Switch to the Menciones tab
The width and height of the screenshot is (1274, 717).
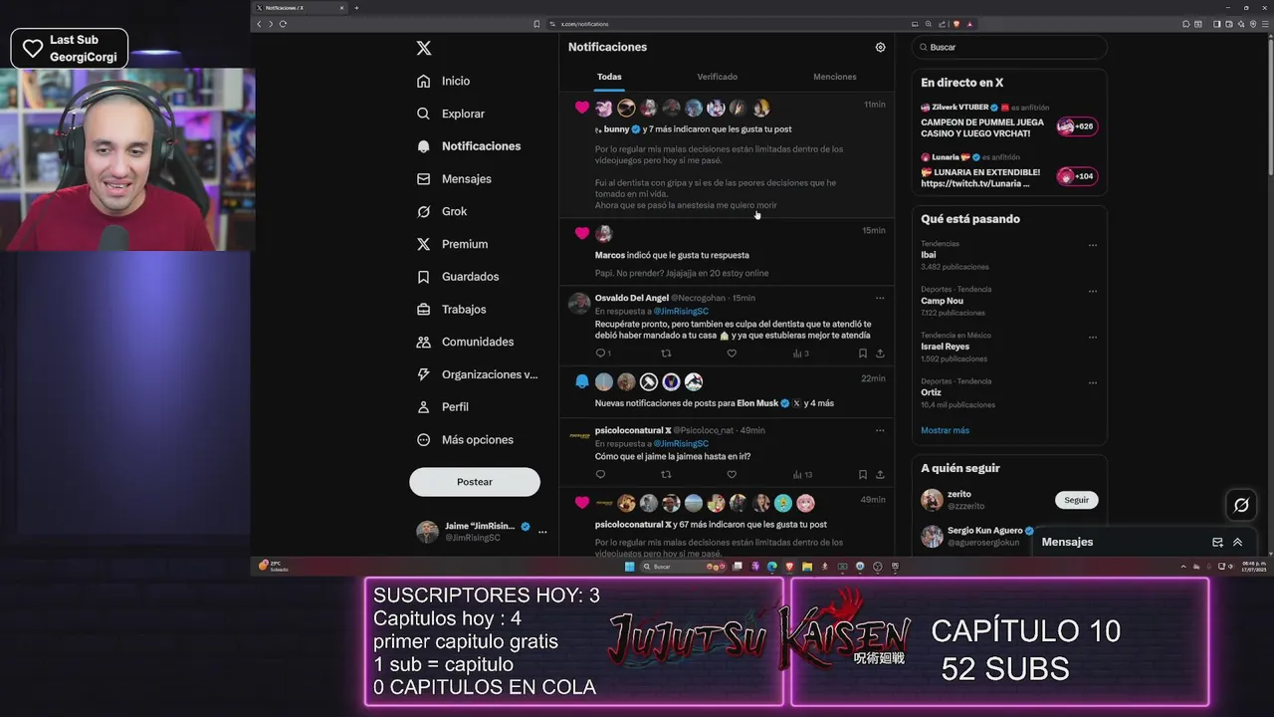pyautogui.click(x=835, y=77)
